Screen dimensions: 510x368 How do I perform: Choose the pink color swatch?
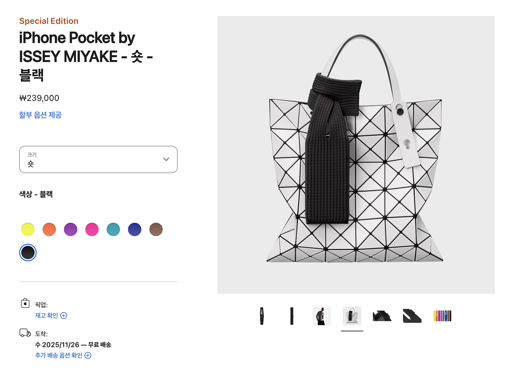click(92, 229)
